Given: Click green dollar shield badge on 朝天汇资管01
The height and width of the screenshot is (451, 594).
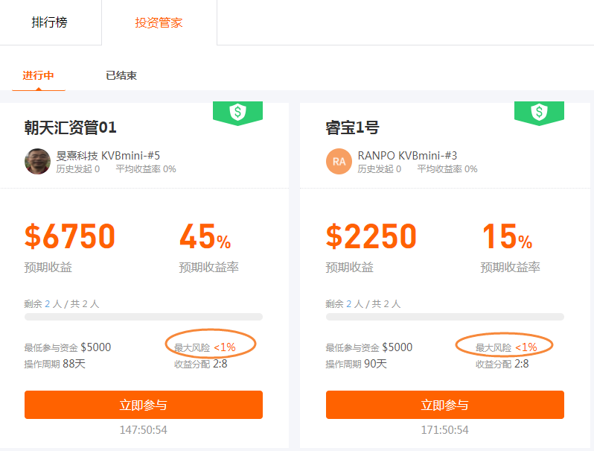Looking at the screenshot, I should (237, 113).
